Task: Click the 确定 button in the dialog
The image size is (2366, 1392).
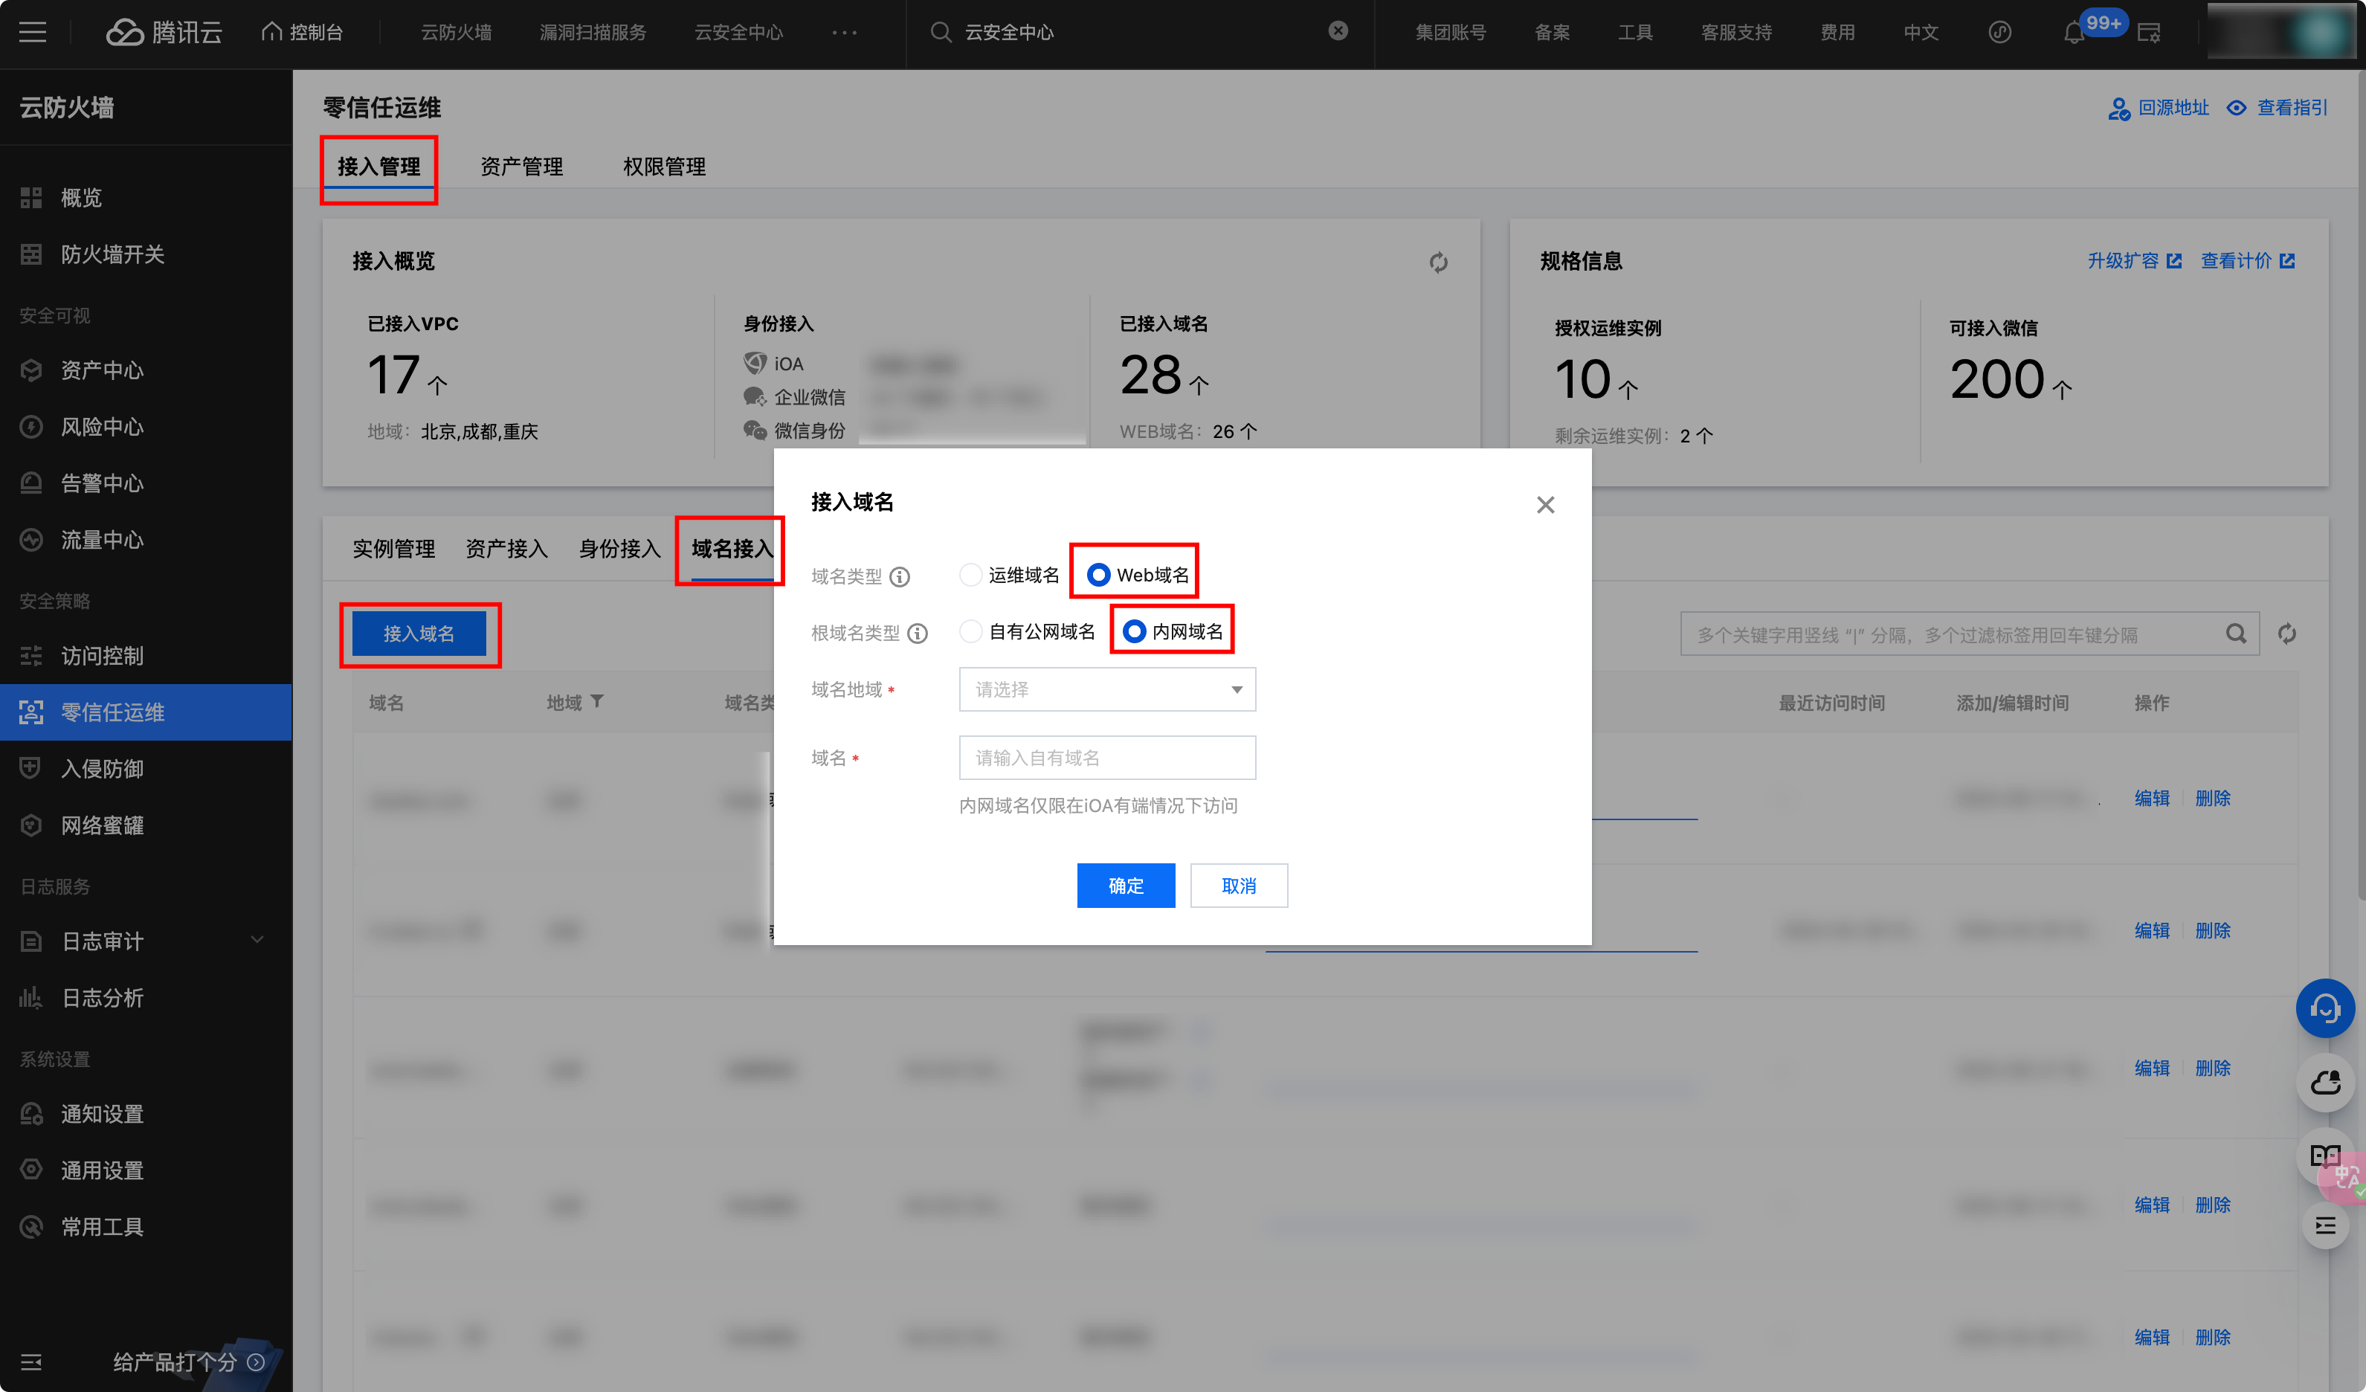Action: click(x=1125, y=885)
